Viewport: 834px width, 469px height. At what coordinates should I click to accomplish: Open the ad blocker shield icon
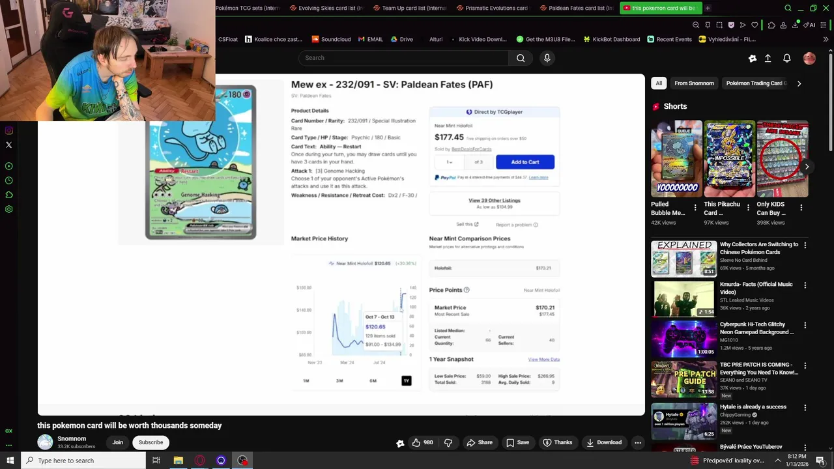(731, 25)
